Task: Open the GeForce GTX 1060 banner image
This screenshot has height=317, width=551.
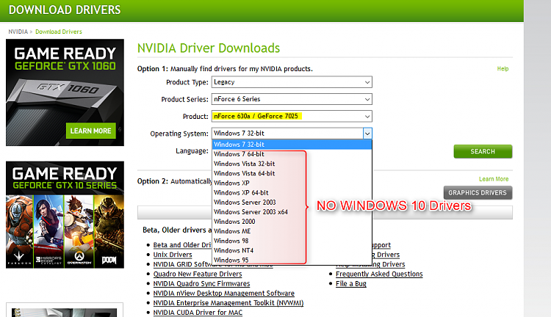Action: [x=65, y=92]
